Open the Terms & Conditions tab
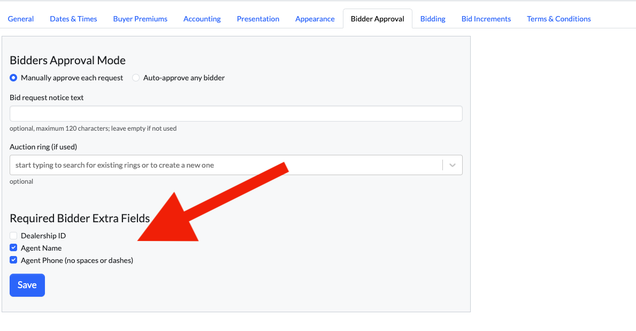Screen dimensions: 636x331 coord(559,19)
